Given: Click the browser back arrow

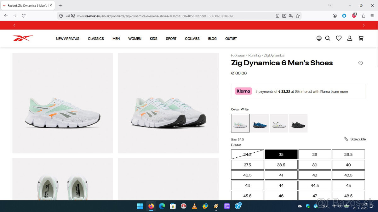Looking at the screenshot, I should tap(6, 16).
